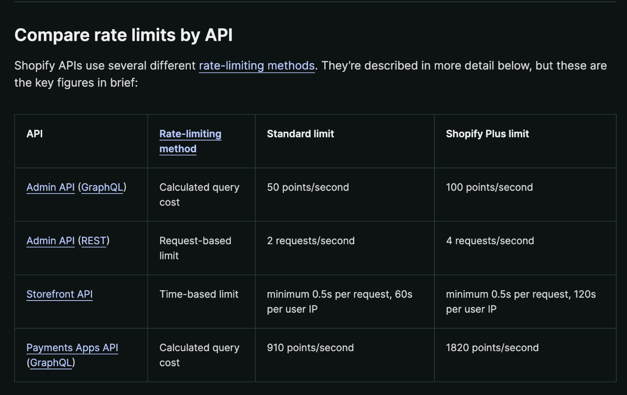Select the 100 points/second cell
The width and height of the screenshot is (627, 395).
pos(489,187)
